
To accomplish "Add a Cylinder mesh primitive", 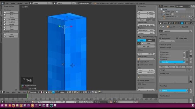I will [x=11, y=24].
